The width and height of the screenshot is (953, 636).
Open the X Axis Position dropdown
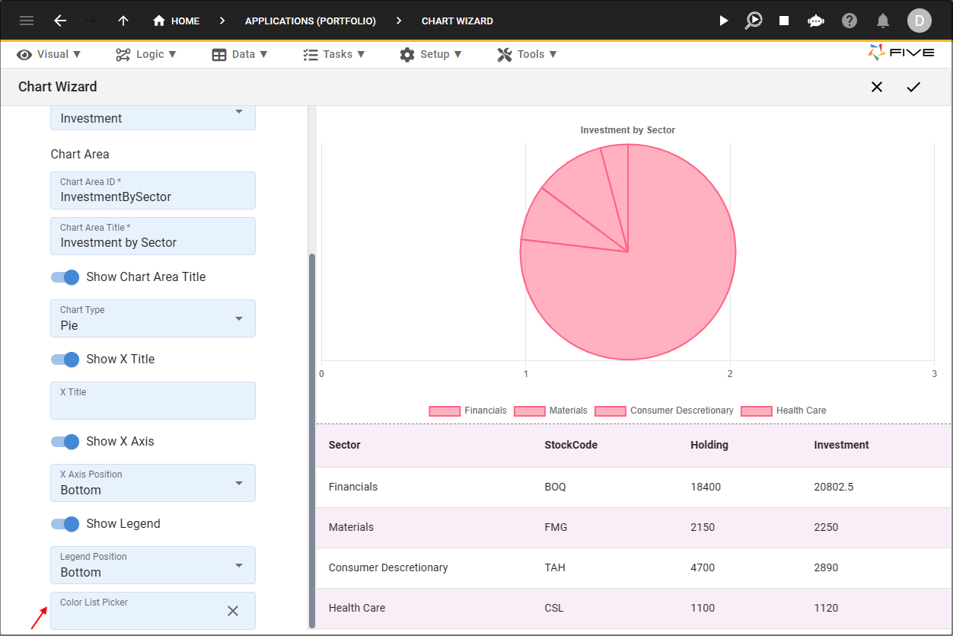pos(153,483)
